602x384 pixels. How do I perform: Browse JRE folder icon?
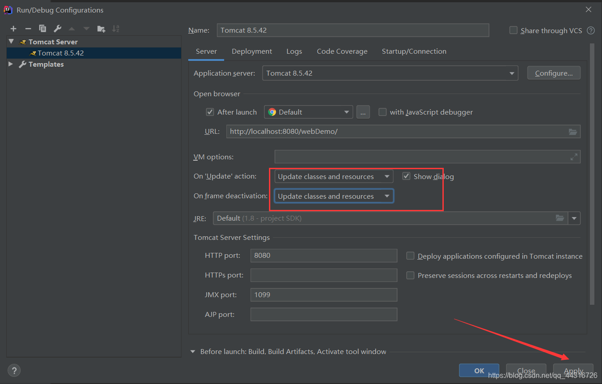click(x=559, y=218)
